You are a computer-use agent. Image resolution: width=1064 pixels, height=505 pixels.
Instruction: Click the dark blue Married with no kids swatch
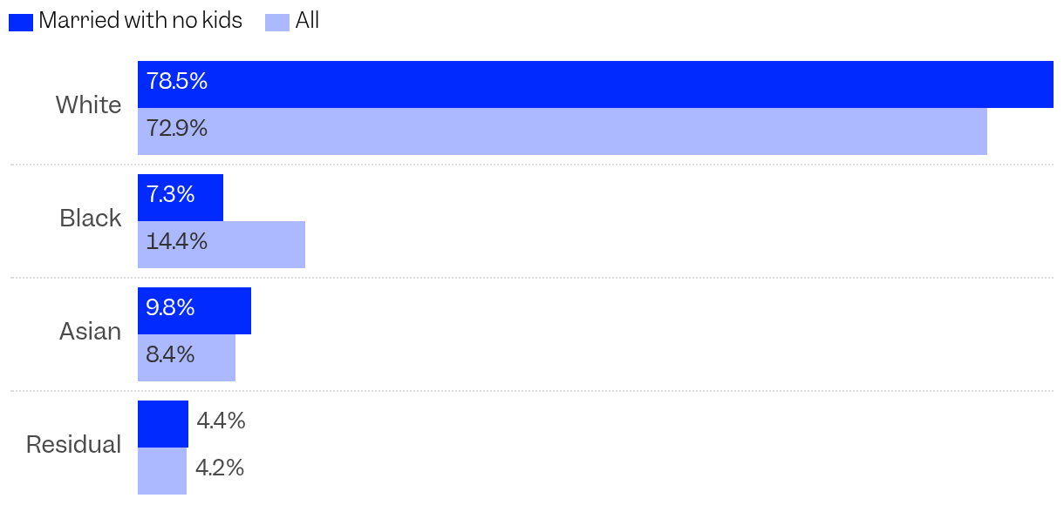click(x=21, y=22)
